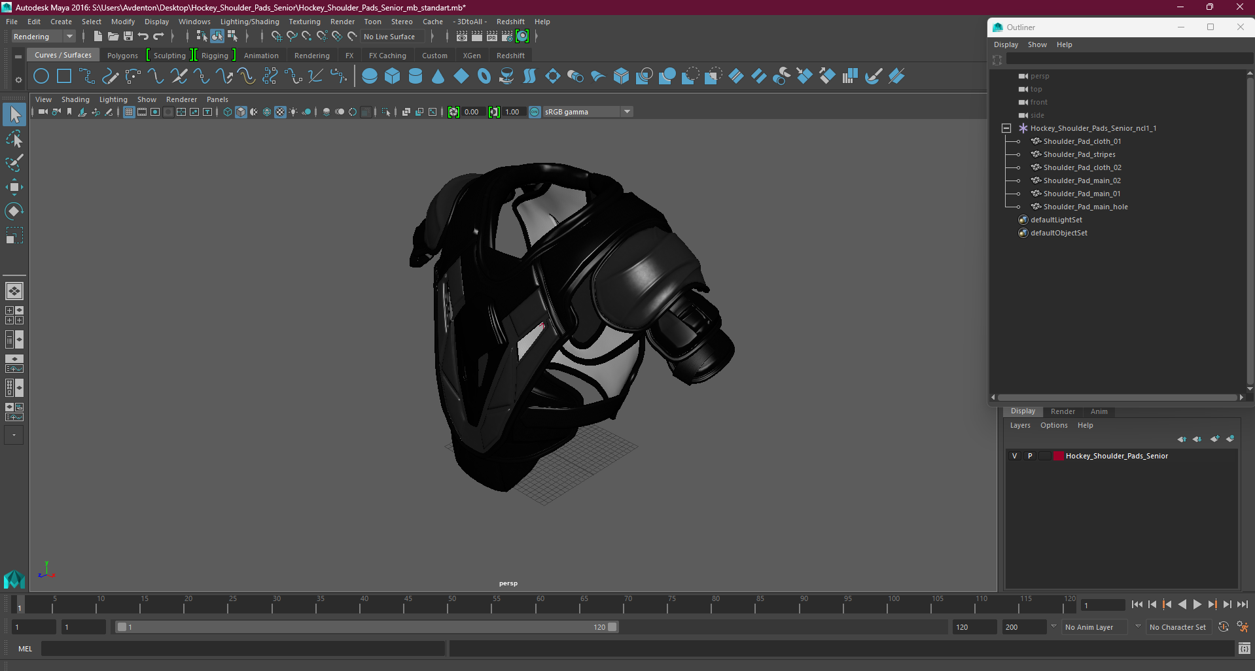
Task: Click the Lasso Select tool
Action: pos(14,139)
